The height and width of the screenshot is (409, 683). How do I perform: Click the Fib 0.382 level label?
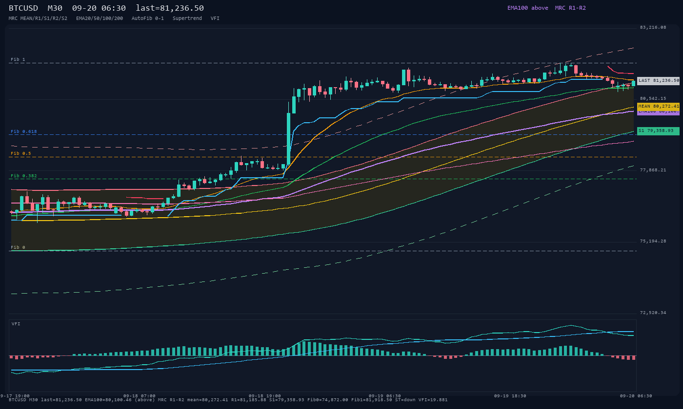coord(24,176)
